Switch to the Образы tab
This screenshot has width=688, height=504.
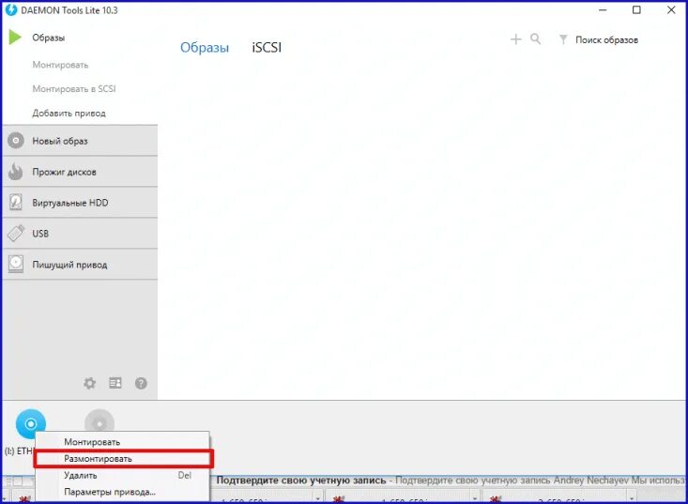pyautogui.click(x=205, y=47)
